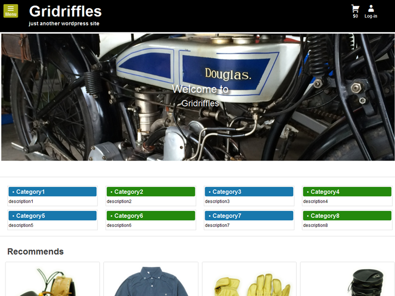Select the Category7 header

[x=249, y=215]
